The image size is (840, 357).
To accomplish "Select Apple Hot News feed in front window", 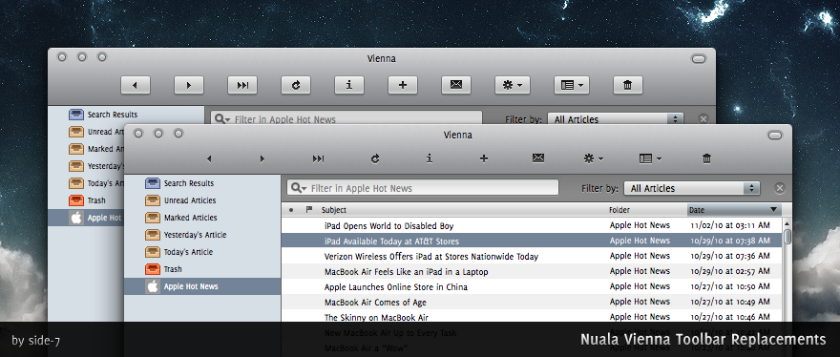I will 202,286.
